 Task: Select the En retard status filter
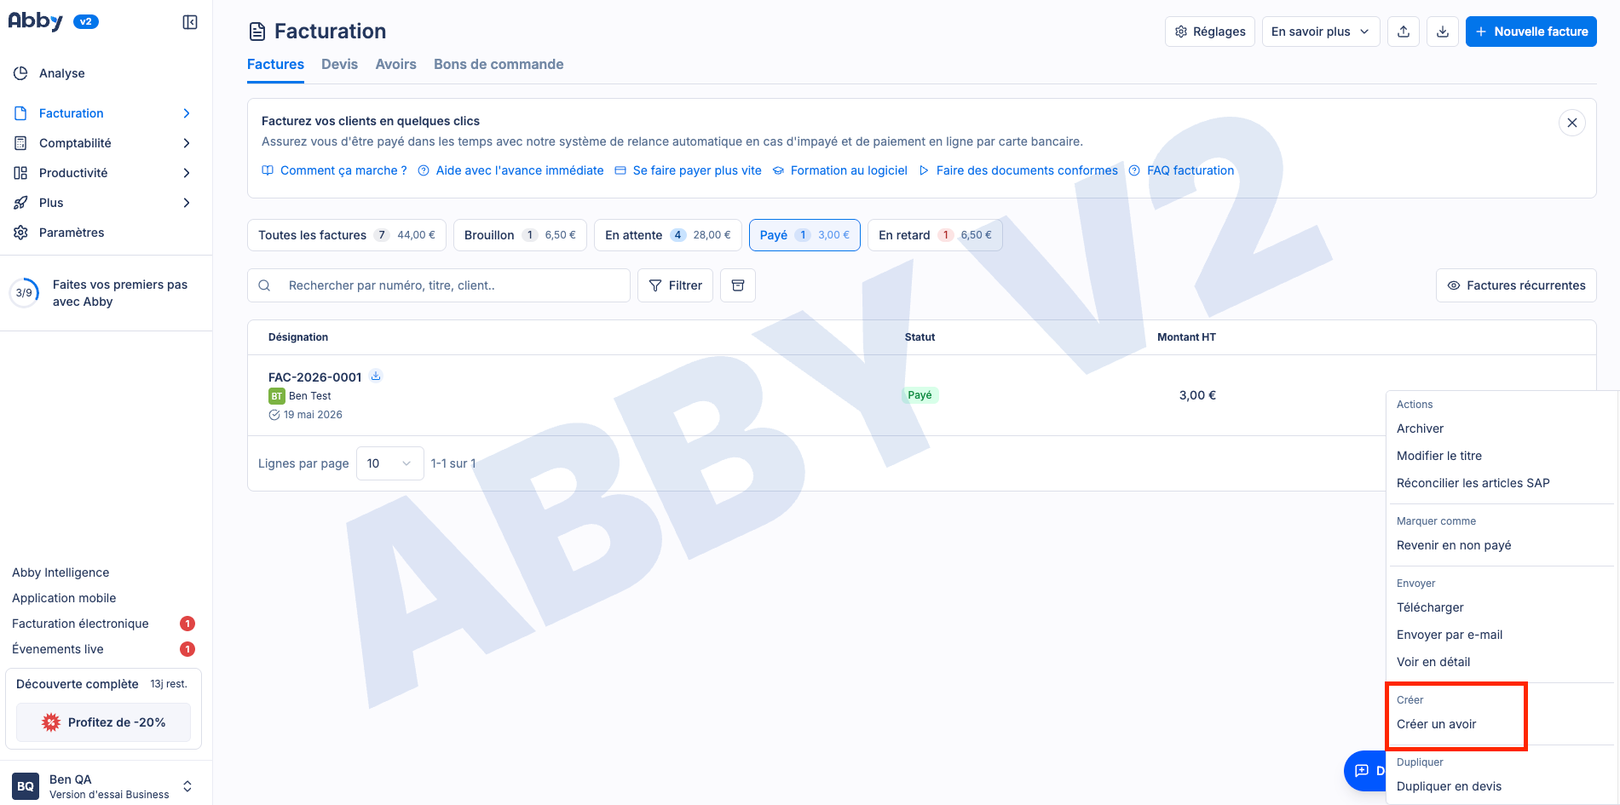click(x=935, y=235)
